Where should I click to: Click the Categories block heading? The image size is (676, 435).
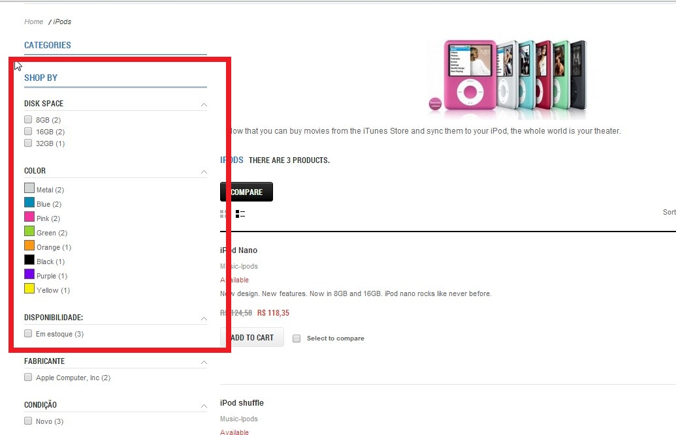(48, 45)
